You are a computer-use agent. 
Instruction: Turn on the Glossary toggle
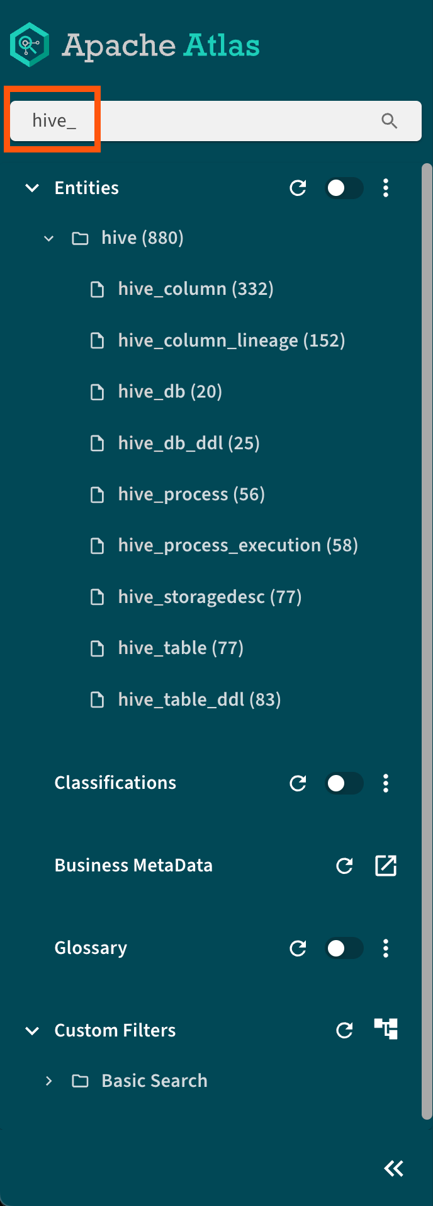click(344, 948)
